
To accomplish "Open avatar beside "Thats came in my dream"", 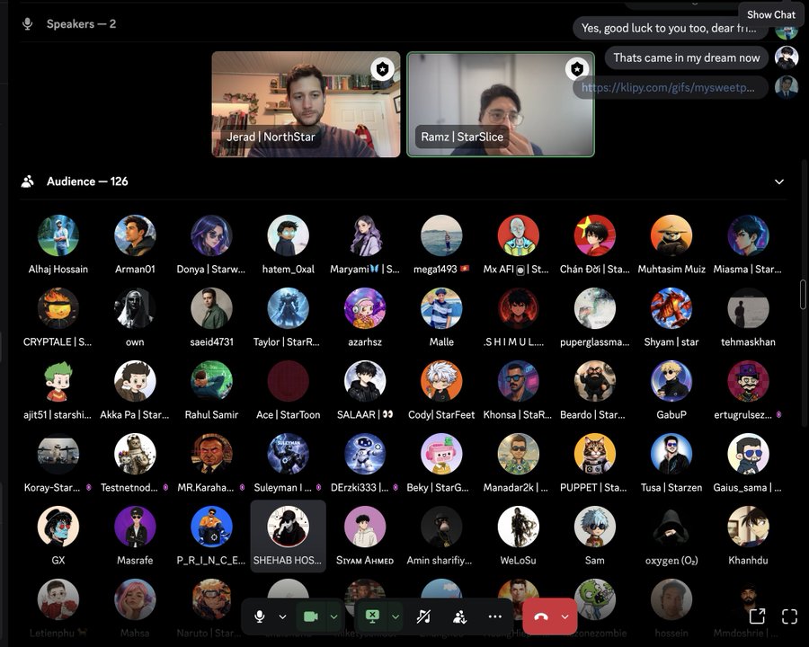I will (x=787, y=58).
